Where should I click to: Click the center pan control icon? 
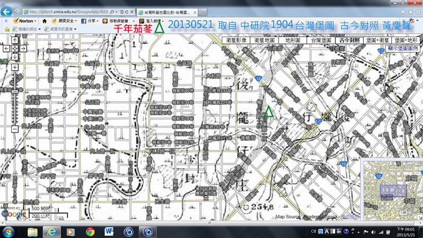click(x=15, y=49)
